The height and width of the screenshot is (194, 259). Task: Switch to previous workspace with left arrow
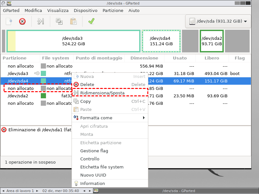3,191
